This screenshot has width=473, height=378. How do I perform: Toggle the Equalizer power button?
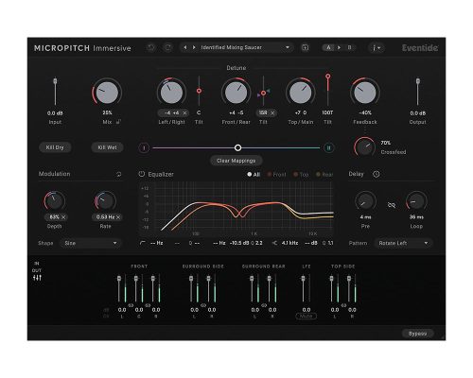142,174
